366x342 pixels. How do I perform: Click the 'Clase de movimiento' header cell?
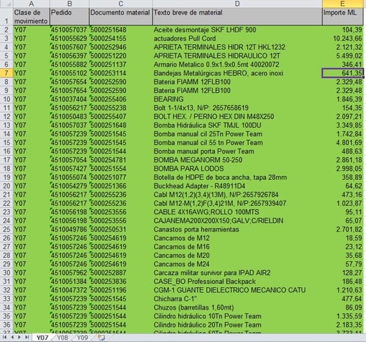[31, 16]
